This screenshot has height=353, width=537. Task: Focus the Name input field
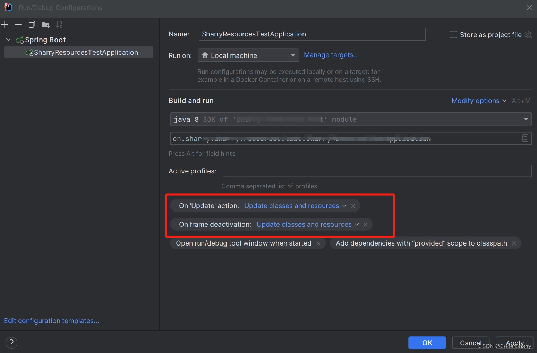312,34
